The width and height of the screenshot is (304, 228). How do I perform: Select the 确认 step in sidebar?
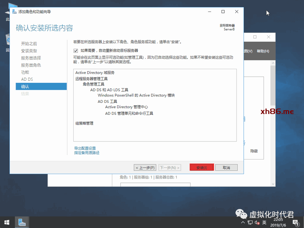coord(41,87)
